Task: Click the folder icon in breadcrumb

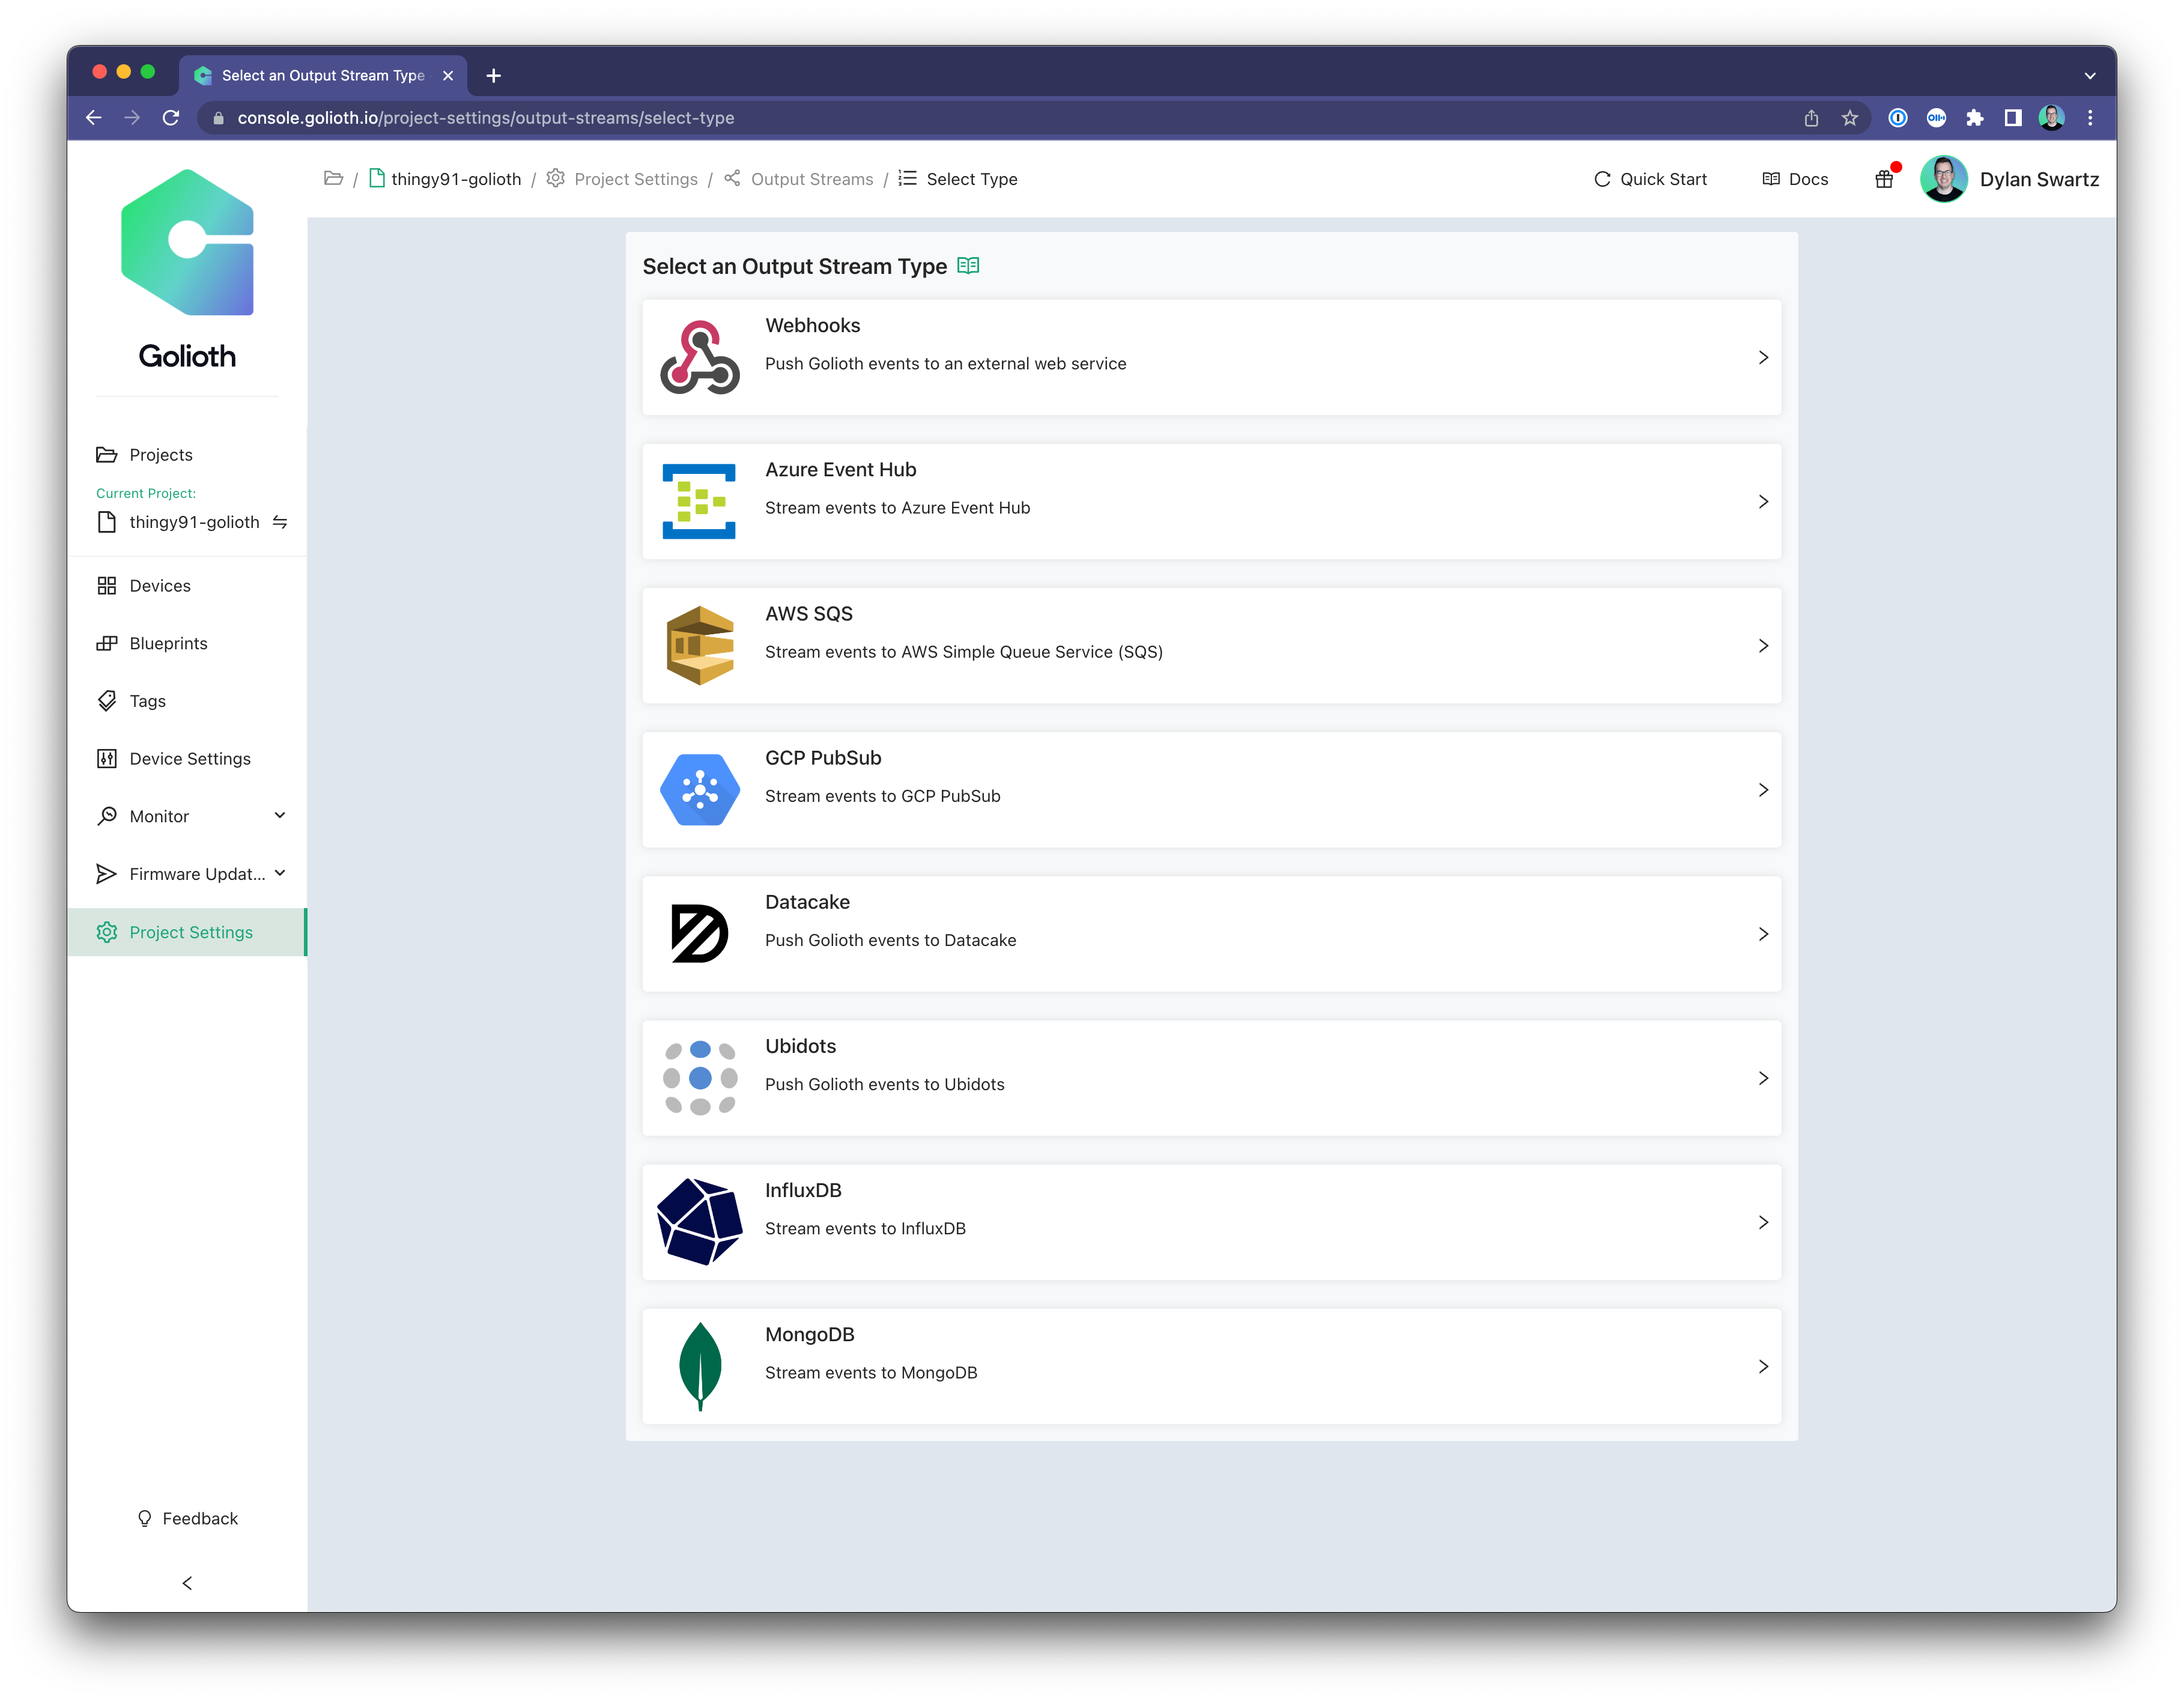Action: coord(334,178)
